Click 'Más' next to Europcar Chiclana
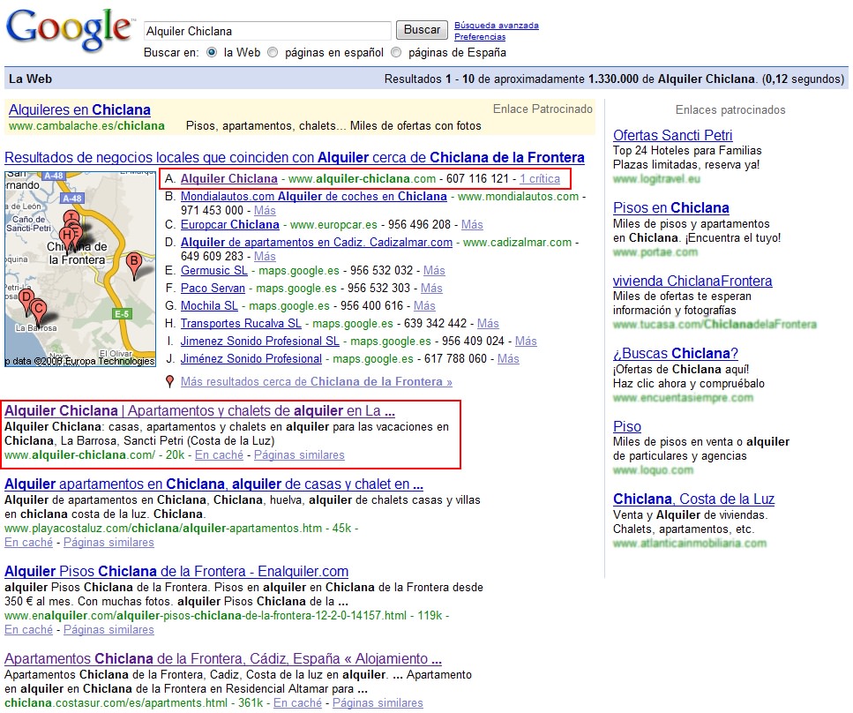This screenshot has width=853, height=713. (x=472, y=225)
